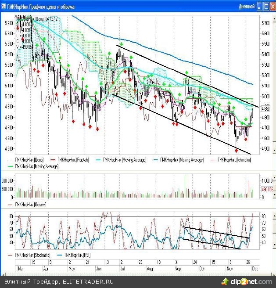Select the green Moving Average legend entry

36,166
